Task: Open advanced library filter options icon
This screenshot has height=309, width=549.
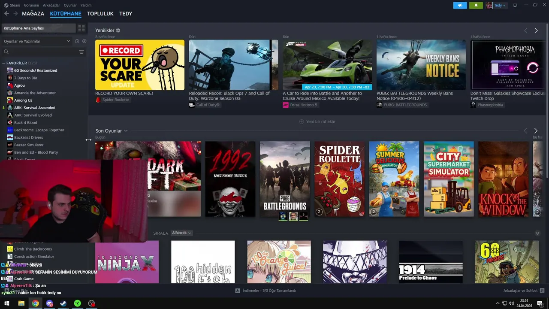Action: coord(81,52)
